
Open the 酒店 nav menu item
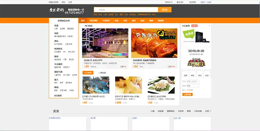(134, 20)
